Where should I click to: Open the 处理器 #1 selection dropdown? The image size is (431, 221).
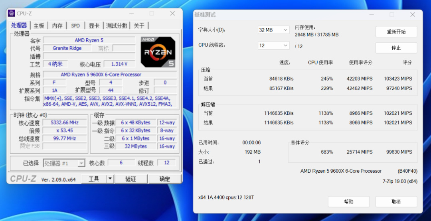64,163
